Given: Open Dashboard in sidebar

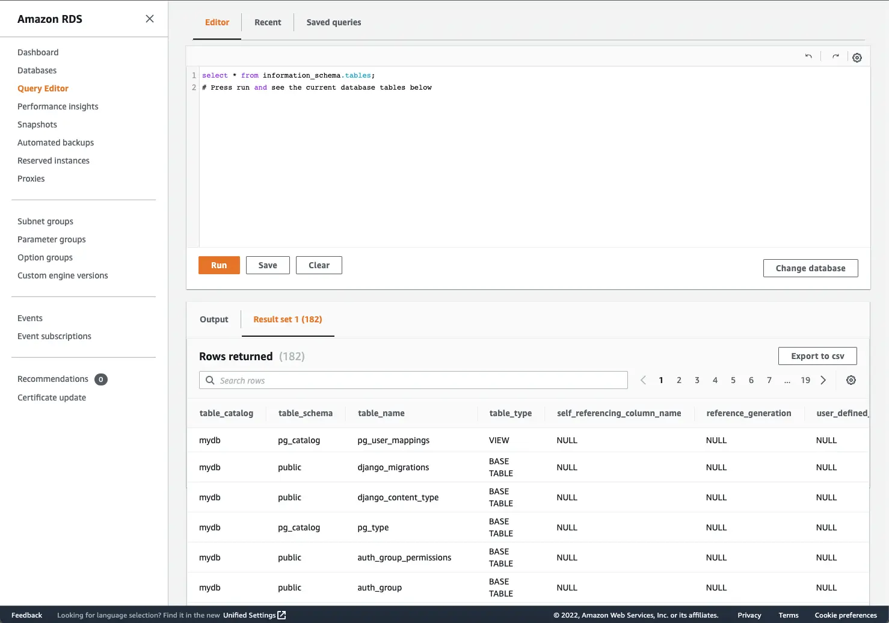Looking at the screenshot, I should (38, 52).
